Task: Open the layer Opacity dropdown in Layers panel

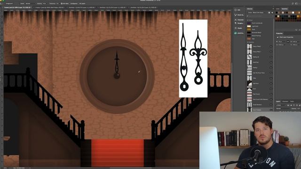Action: [299, 108]
